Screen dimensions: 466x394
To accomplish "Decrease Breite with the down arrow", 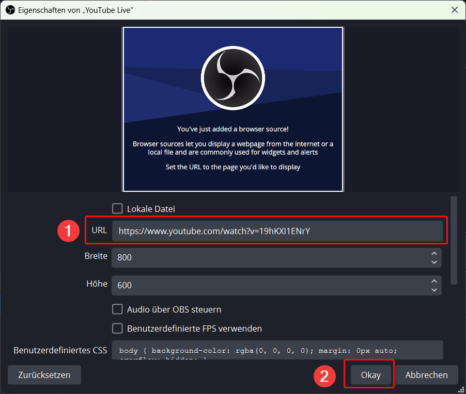I will click(434, 262).
